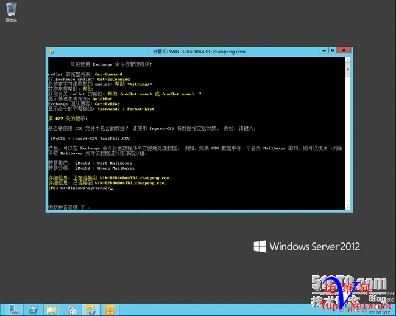The height and width of the screenshot is (316, 396).
Task: Select Exchange Management Shell taskbar button
Action: tap(91, 310)
